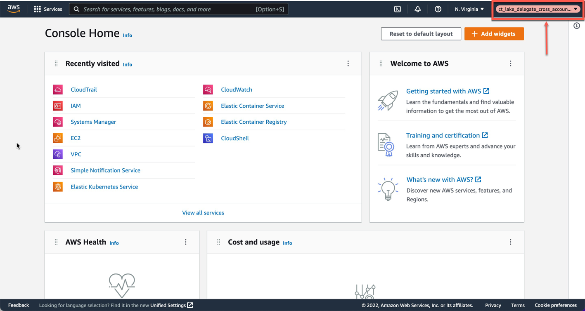585x311 pixels.
Task: Open the Recently visited widget options menu
Action: [348, 63]
